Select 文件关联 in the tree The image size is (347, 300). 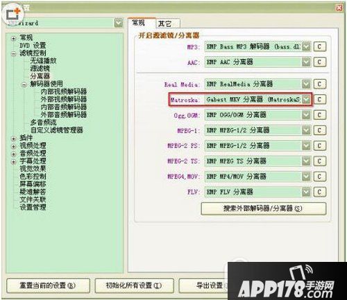(33, 200)
